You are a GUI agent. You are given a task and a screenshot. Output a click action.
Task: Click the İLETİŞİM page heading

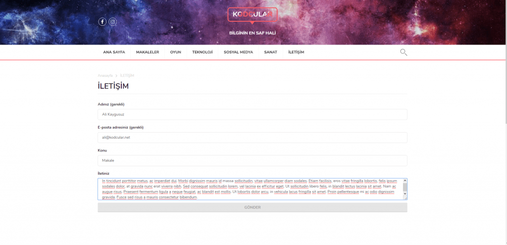pos(113,86)
